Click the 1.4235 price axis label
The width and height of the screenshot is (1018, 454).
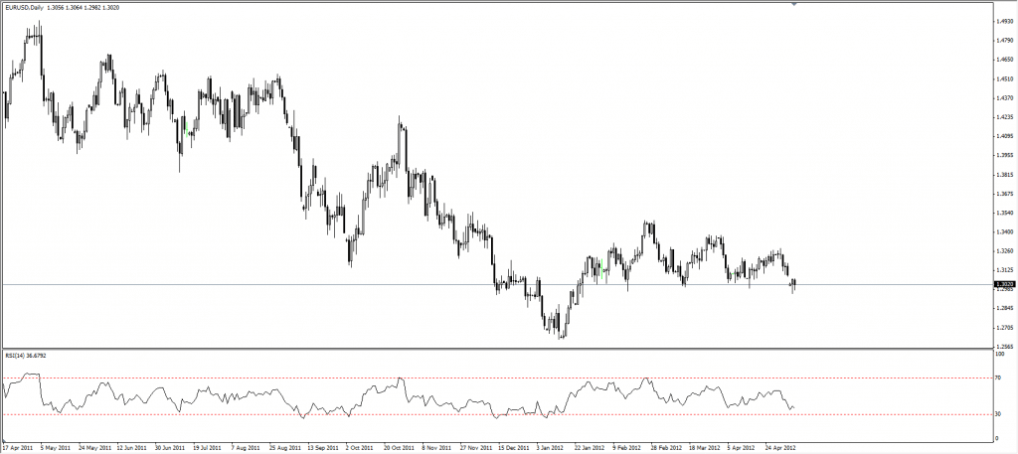coord(1004,117)
